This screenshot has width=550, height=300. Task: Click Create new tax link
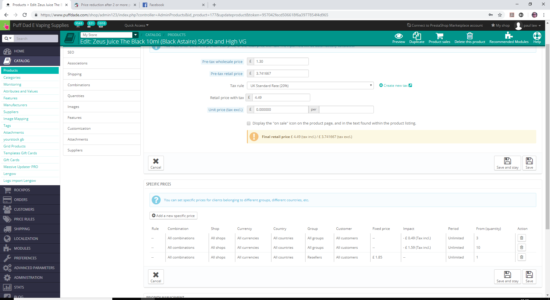(x=395, y=86)
